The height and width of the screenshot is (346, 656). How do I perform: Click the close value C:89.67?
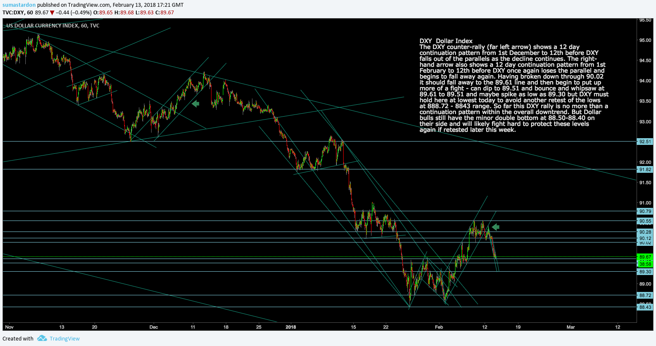click(165, 13)
